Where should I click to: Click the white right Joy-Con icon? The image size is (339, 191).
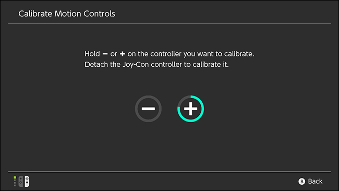(x=27, y=181)
